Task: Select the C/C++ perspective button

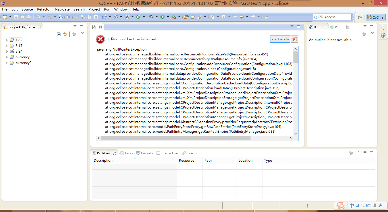Action: [x=376, y=17]
